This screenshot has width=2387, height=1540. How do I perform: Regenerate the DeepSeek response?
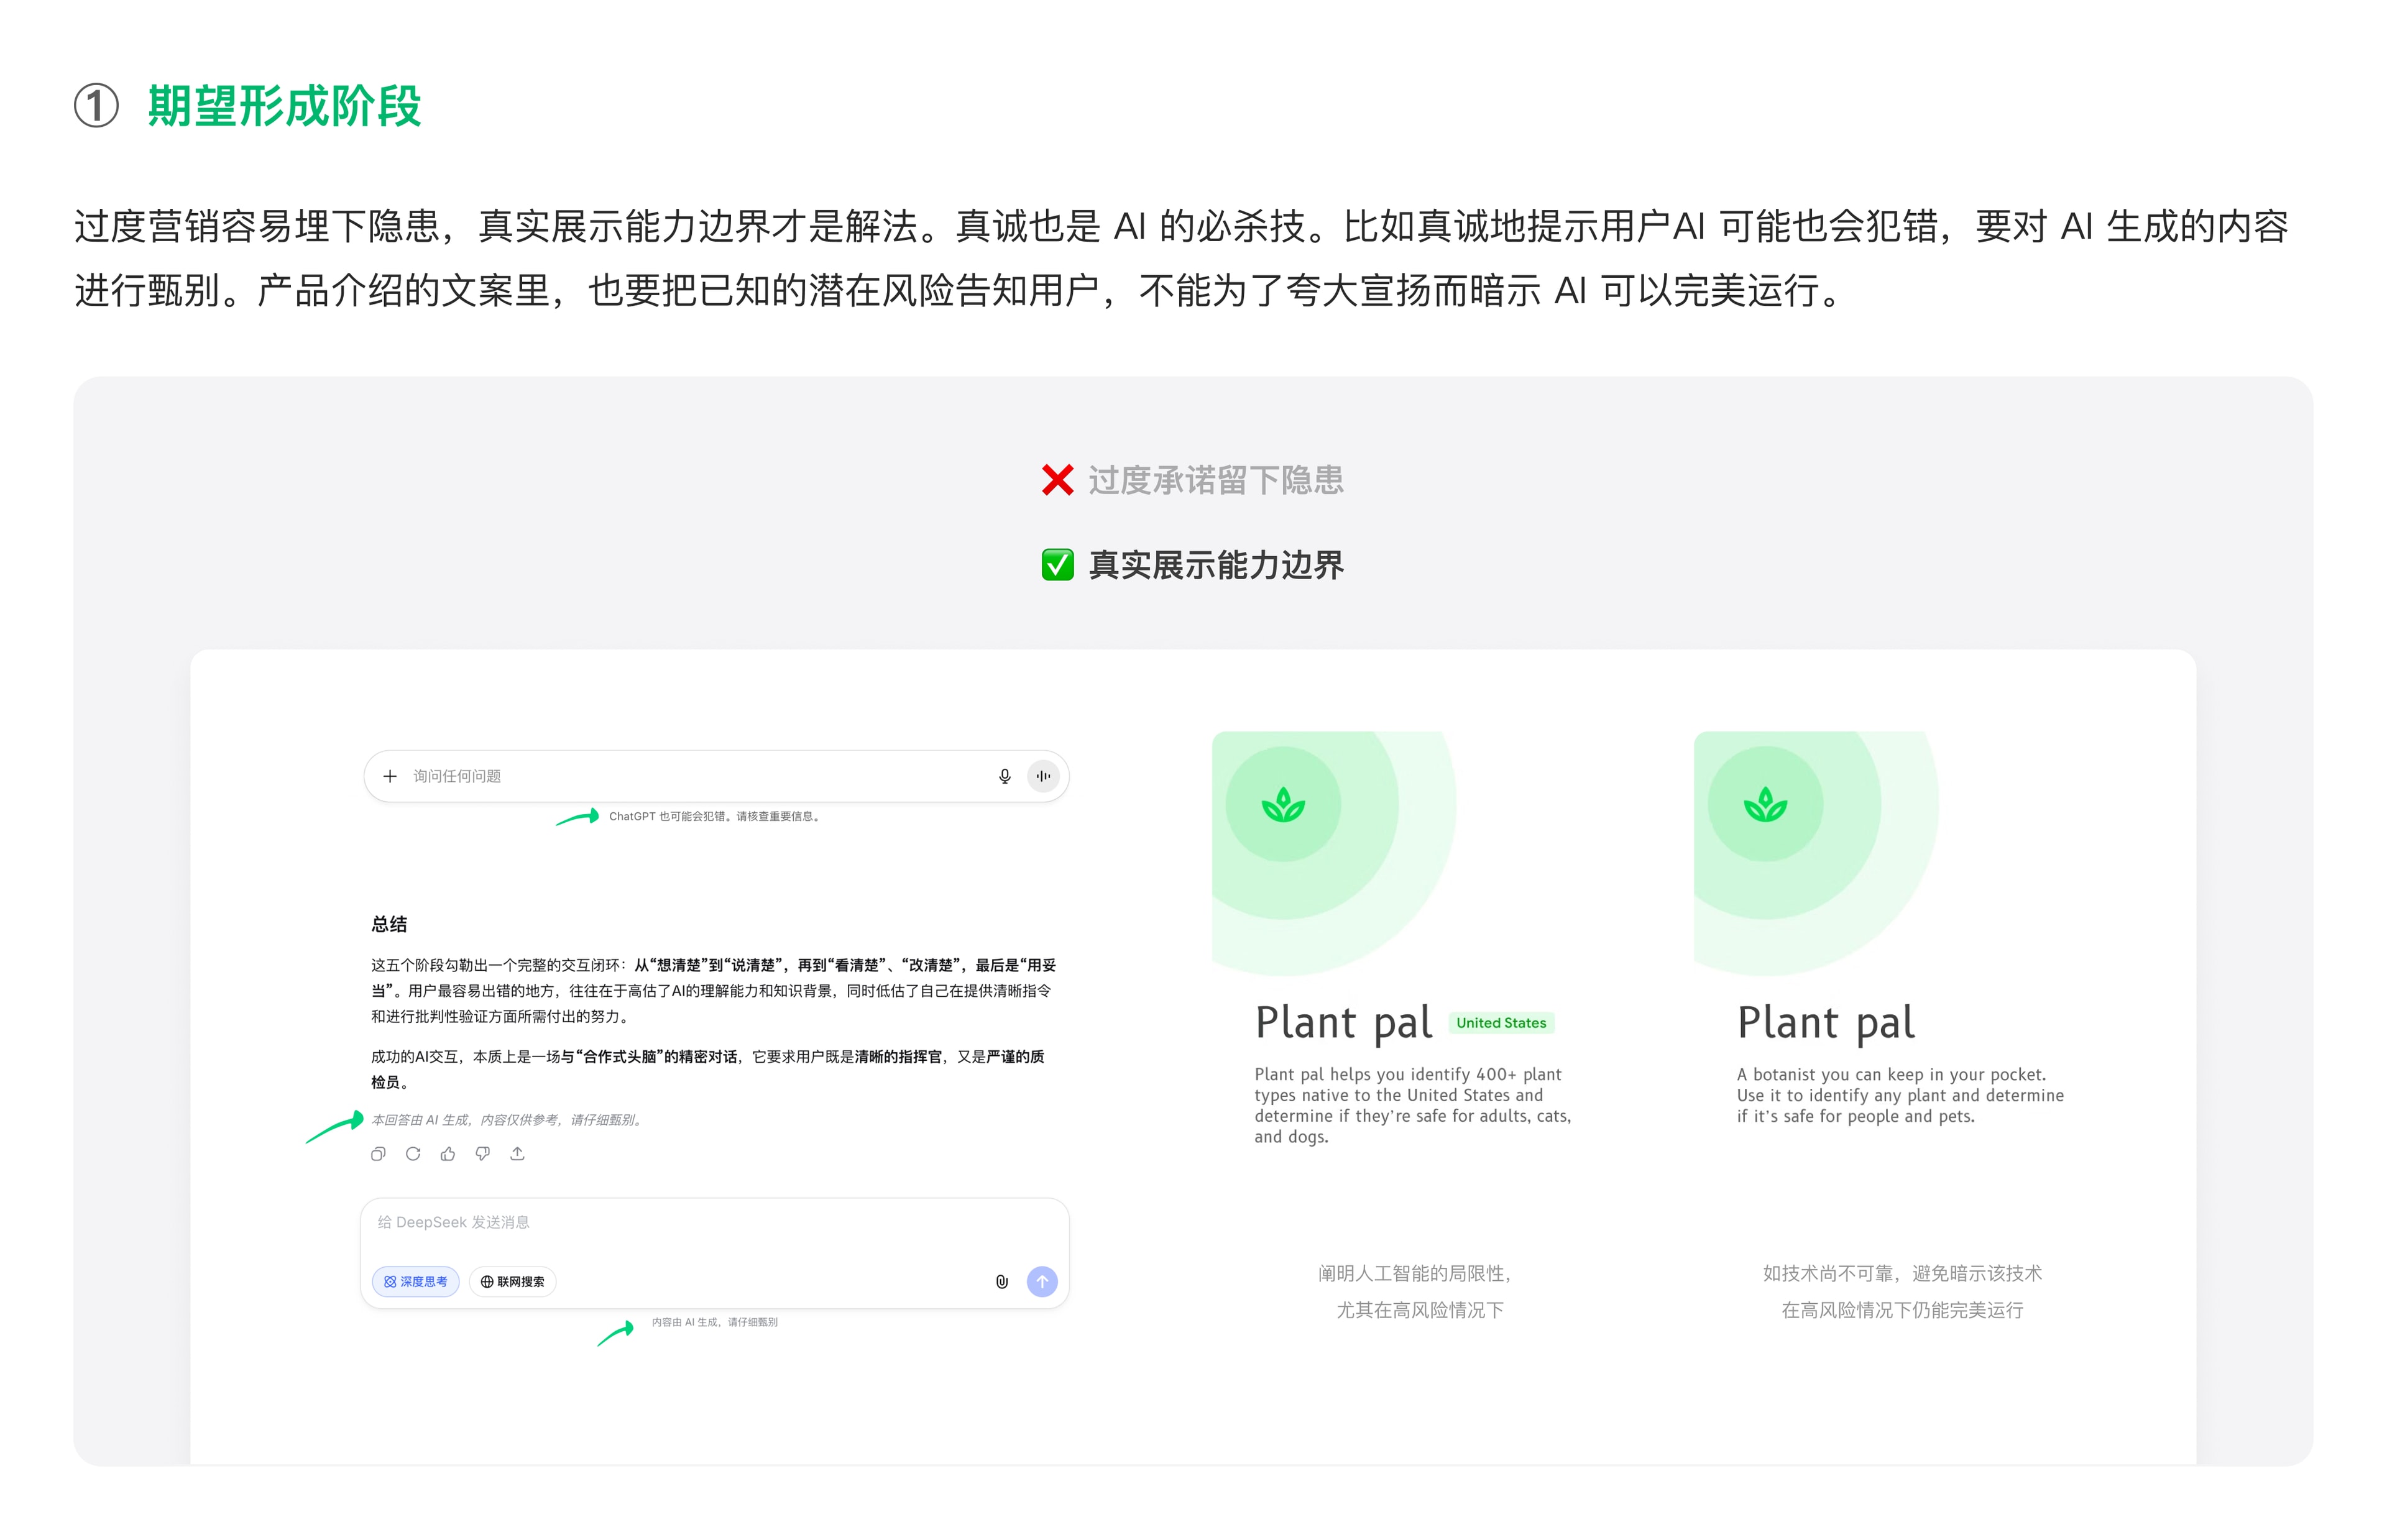[x=413, y=1154]
